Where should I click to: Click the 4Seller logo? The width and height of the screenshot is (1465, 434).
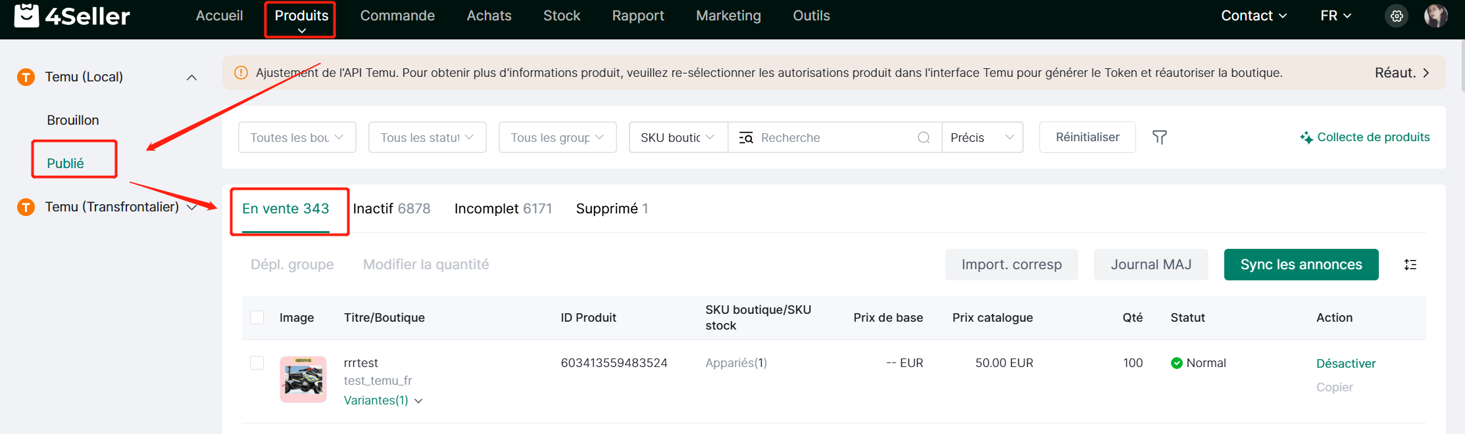(x=72, y=16)
